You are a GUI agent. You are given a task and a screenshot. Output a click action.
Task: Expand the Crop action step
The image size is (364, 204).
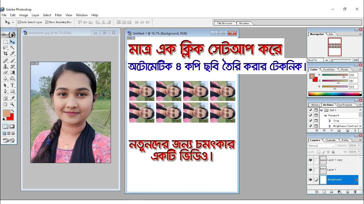coord(330,121)
